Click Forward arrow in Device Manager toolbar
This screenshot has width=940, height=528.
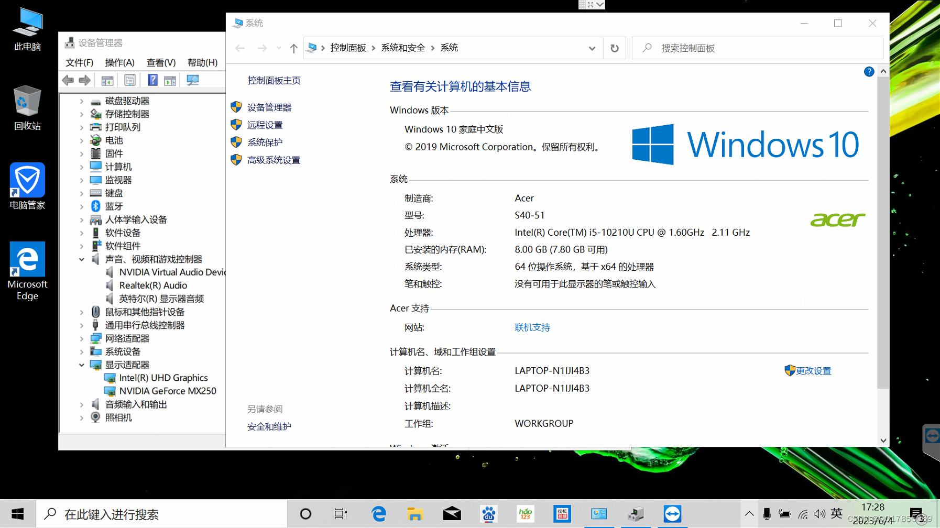pos(84,80)
